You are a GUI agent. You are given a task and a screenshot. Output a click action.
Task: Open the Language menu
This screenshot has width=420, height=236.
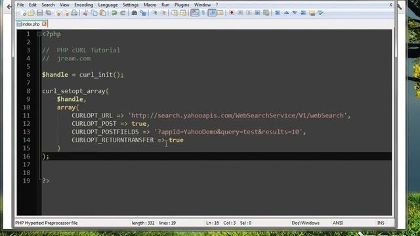108,5
